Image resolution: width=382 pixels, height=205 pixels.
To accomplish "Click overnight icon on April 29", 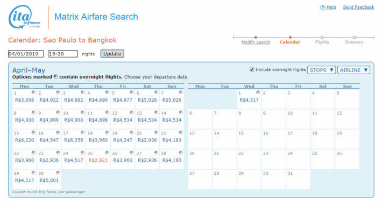I will coord(33,173).
